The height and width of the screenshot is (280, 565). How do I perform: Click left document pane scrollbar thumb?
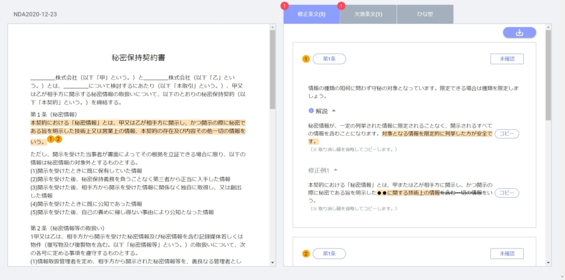point(273,69)
